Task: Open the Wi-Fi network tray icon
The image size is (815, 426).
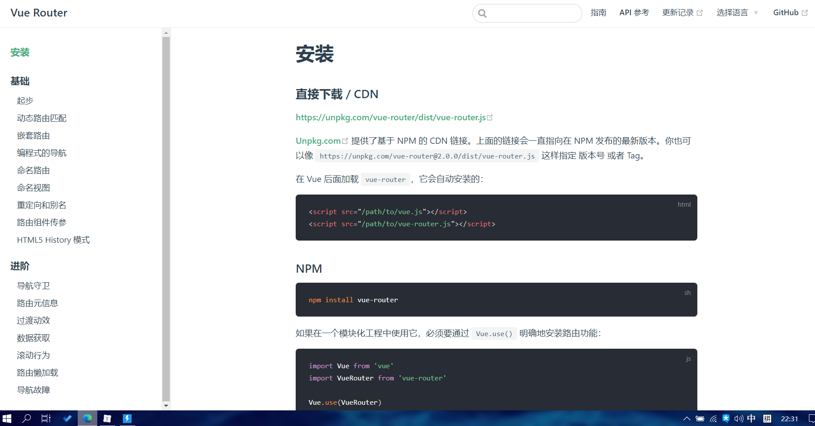Action: tap(713, 419)
